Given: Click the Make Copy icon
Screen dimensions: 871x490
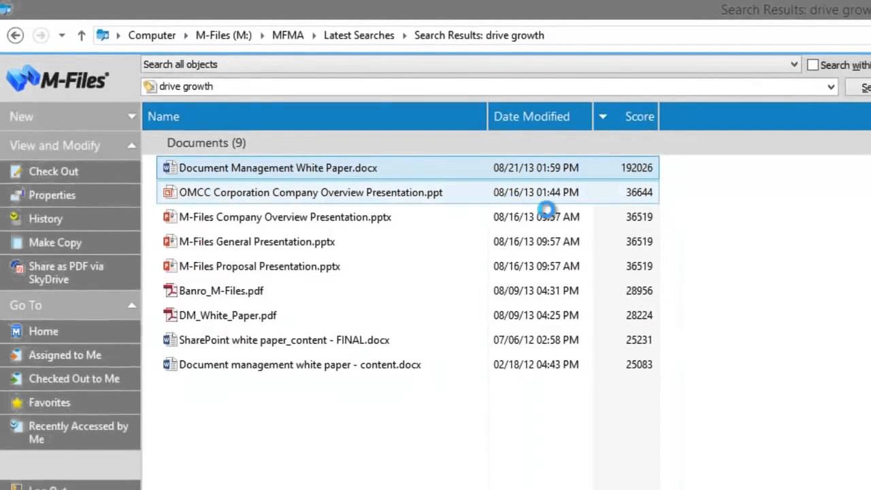Looking at the screenshot, I should coord(16,243).
